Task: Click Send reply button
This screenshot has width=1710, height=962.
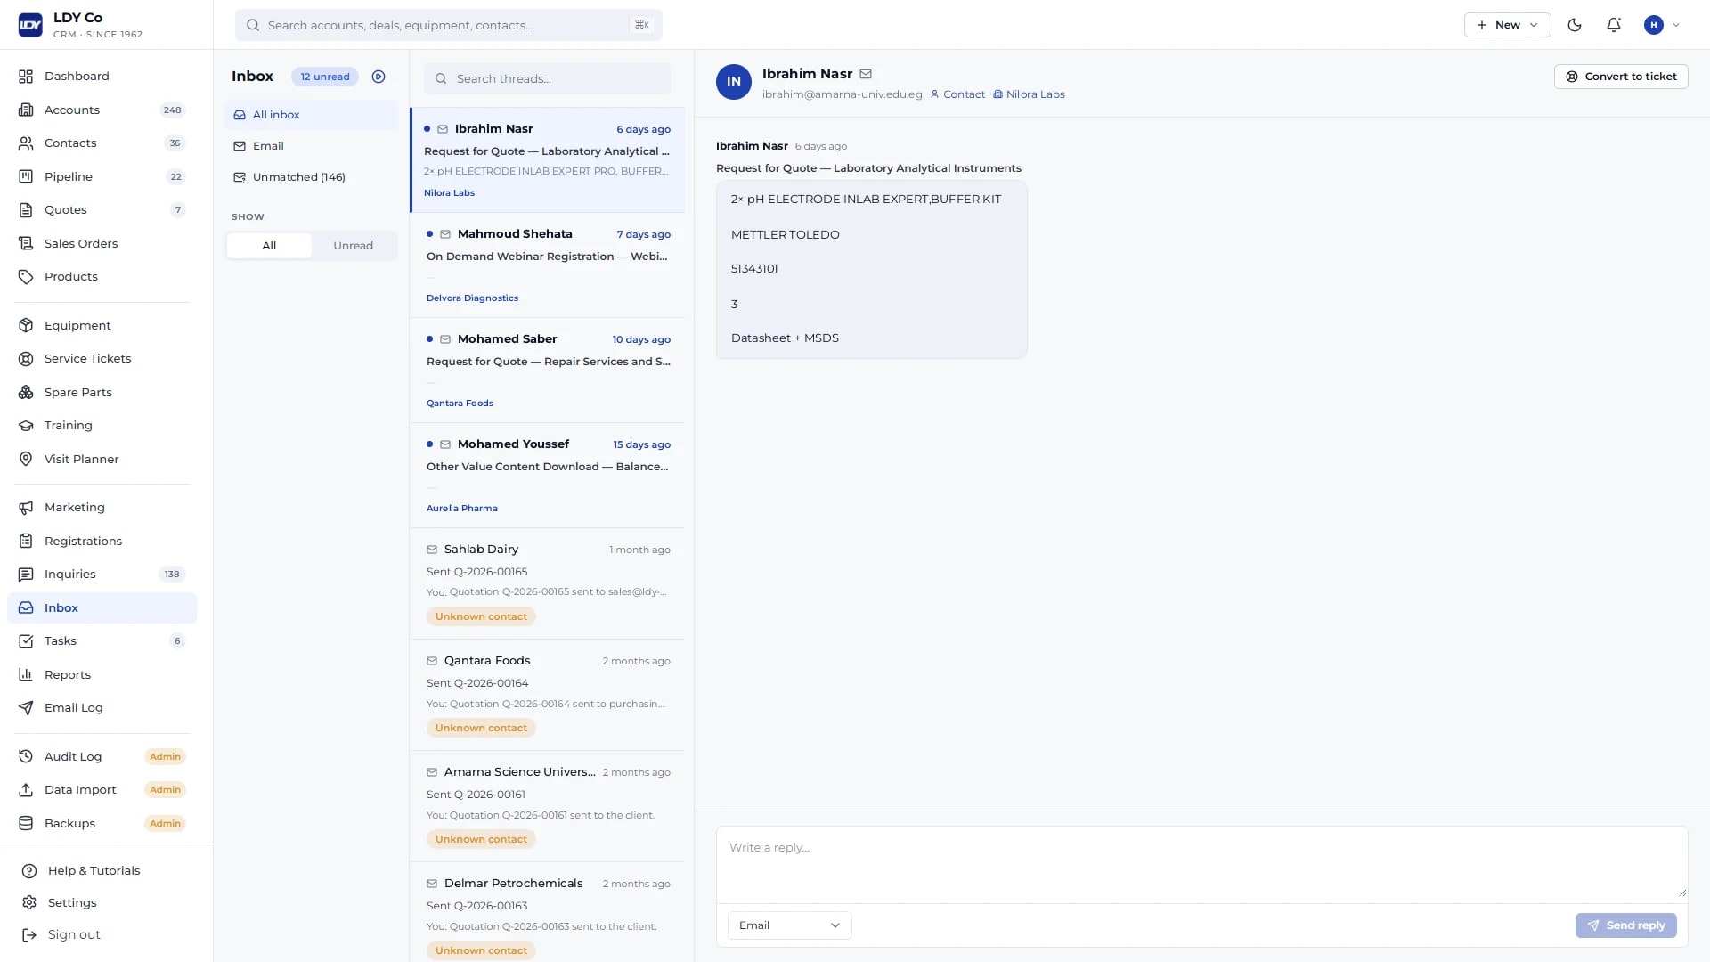Action: [1625, 925]
